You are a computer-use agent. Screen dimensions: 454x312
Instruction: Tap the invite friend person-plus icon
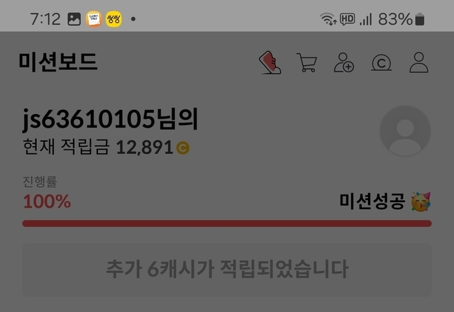(x=344, y=62)
